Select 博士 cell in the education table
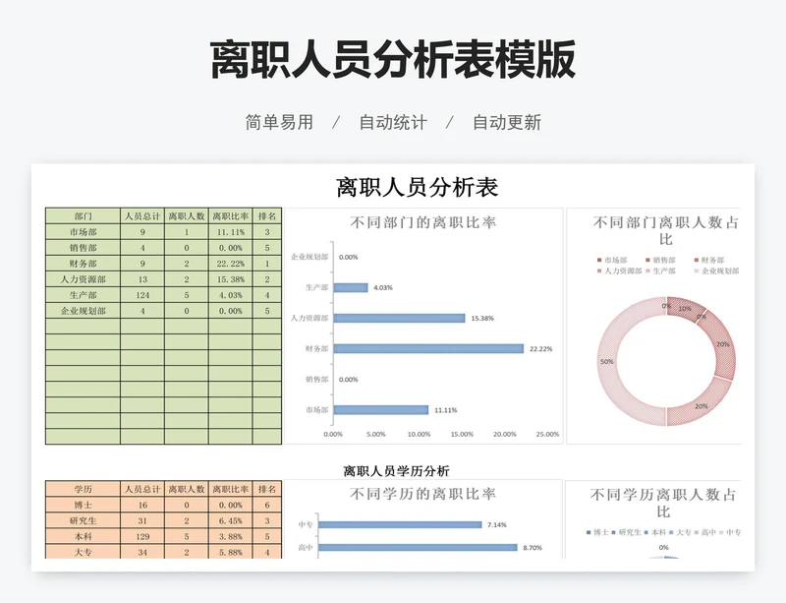Screen dimensions: 786x603 coord(83,505)
